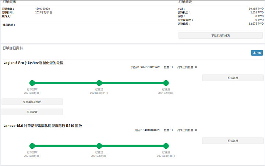Click the blue 下載 download button
Image resolution: width=265 pixels, height=166 pixels.
(257, 53)
